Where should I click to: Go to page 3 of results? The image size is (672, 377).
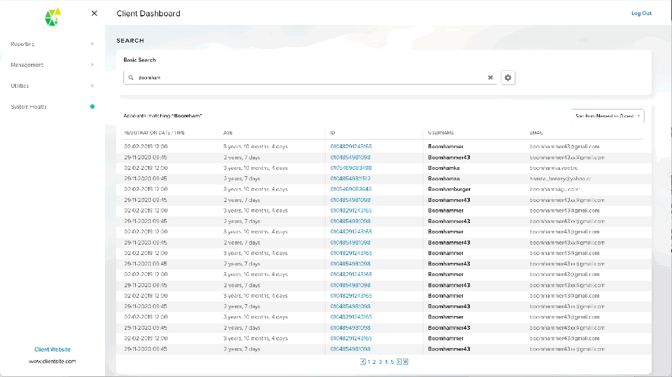coord(380,361)
